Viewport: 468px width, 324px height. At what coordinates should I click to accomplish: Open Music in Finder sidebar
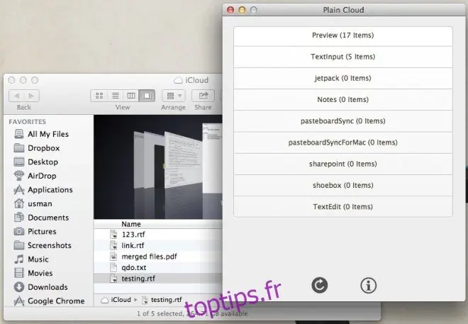(x=31, y=259)
